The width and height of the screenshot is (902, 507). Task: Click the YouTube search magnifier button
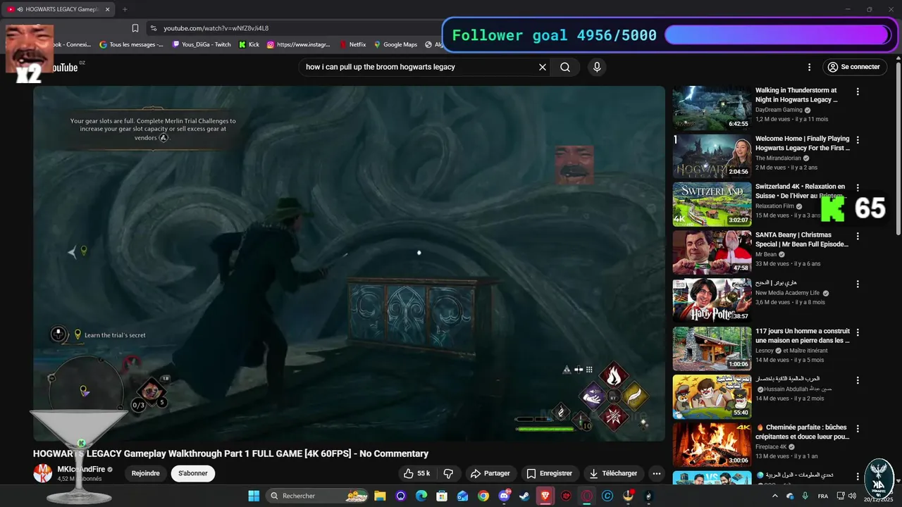(x=565, y=67)
